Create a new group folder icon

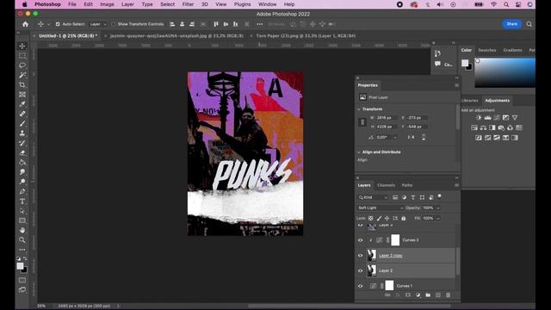[x=428, y=295]
